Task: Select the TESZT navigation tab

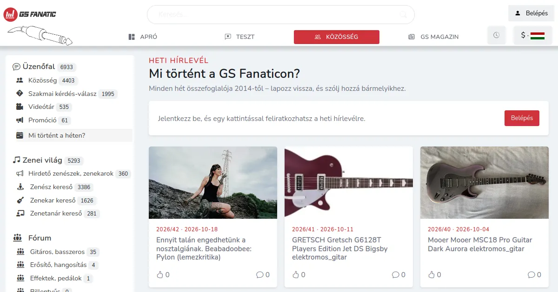Action: tap(239, 37)
